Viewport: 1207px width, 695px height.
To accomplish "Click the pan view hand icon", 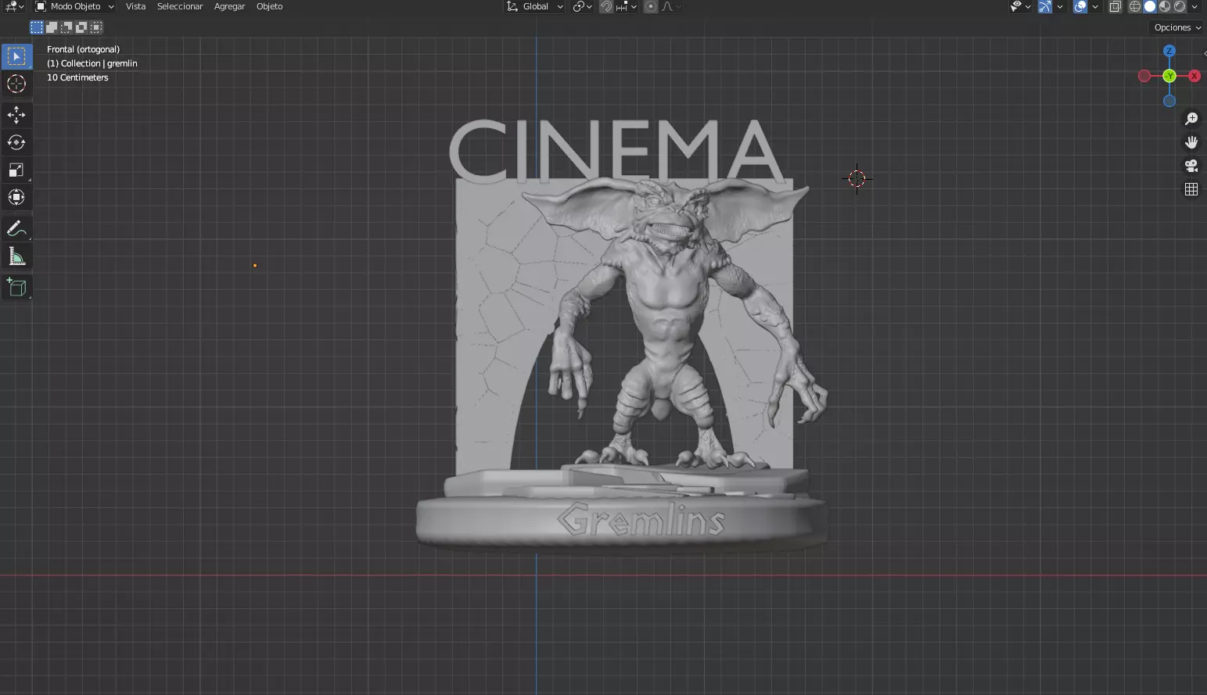I will tap(1191, 142).
